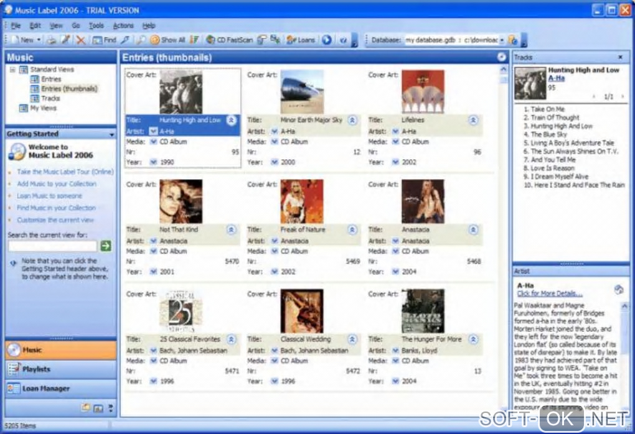The height and width of the screenshot is (434, 635).
Task: Collapse the Minor Earth Major Sky card
Action: tap(352, 120)
